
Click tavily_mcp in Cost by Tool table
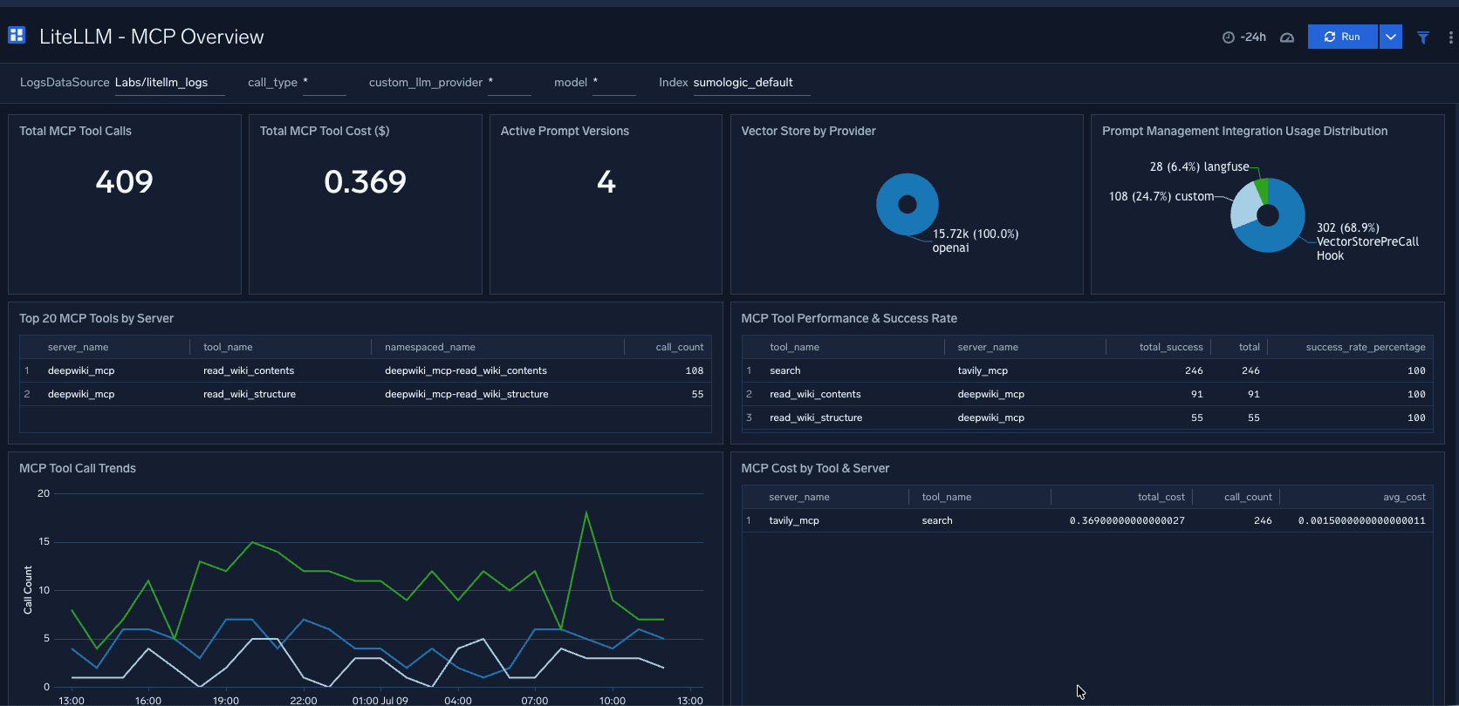tap(794, 520)
